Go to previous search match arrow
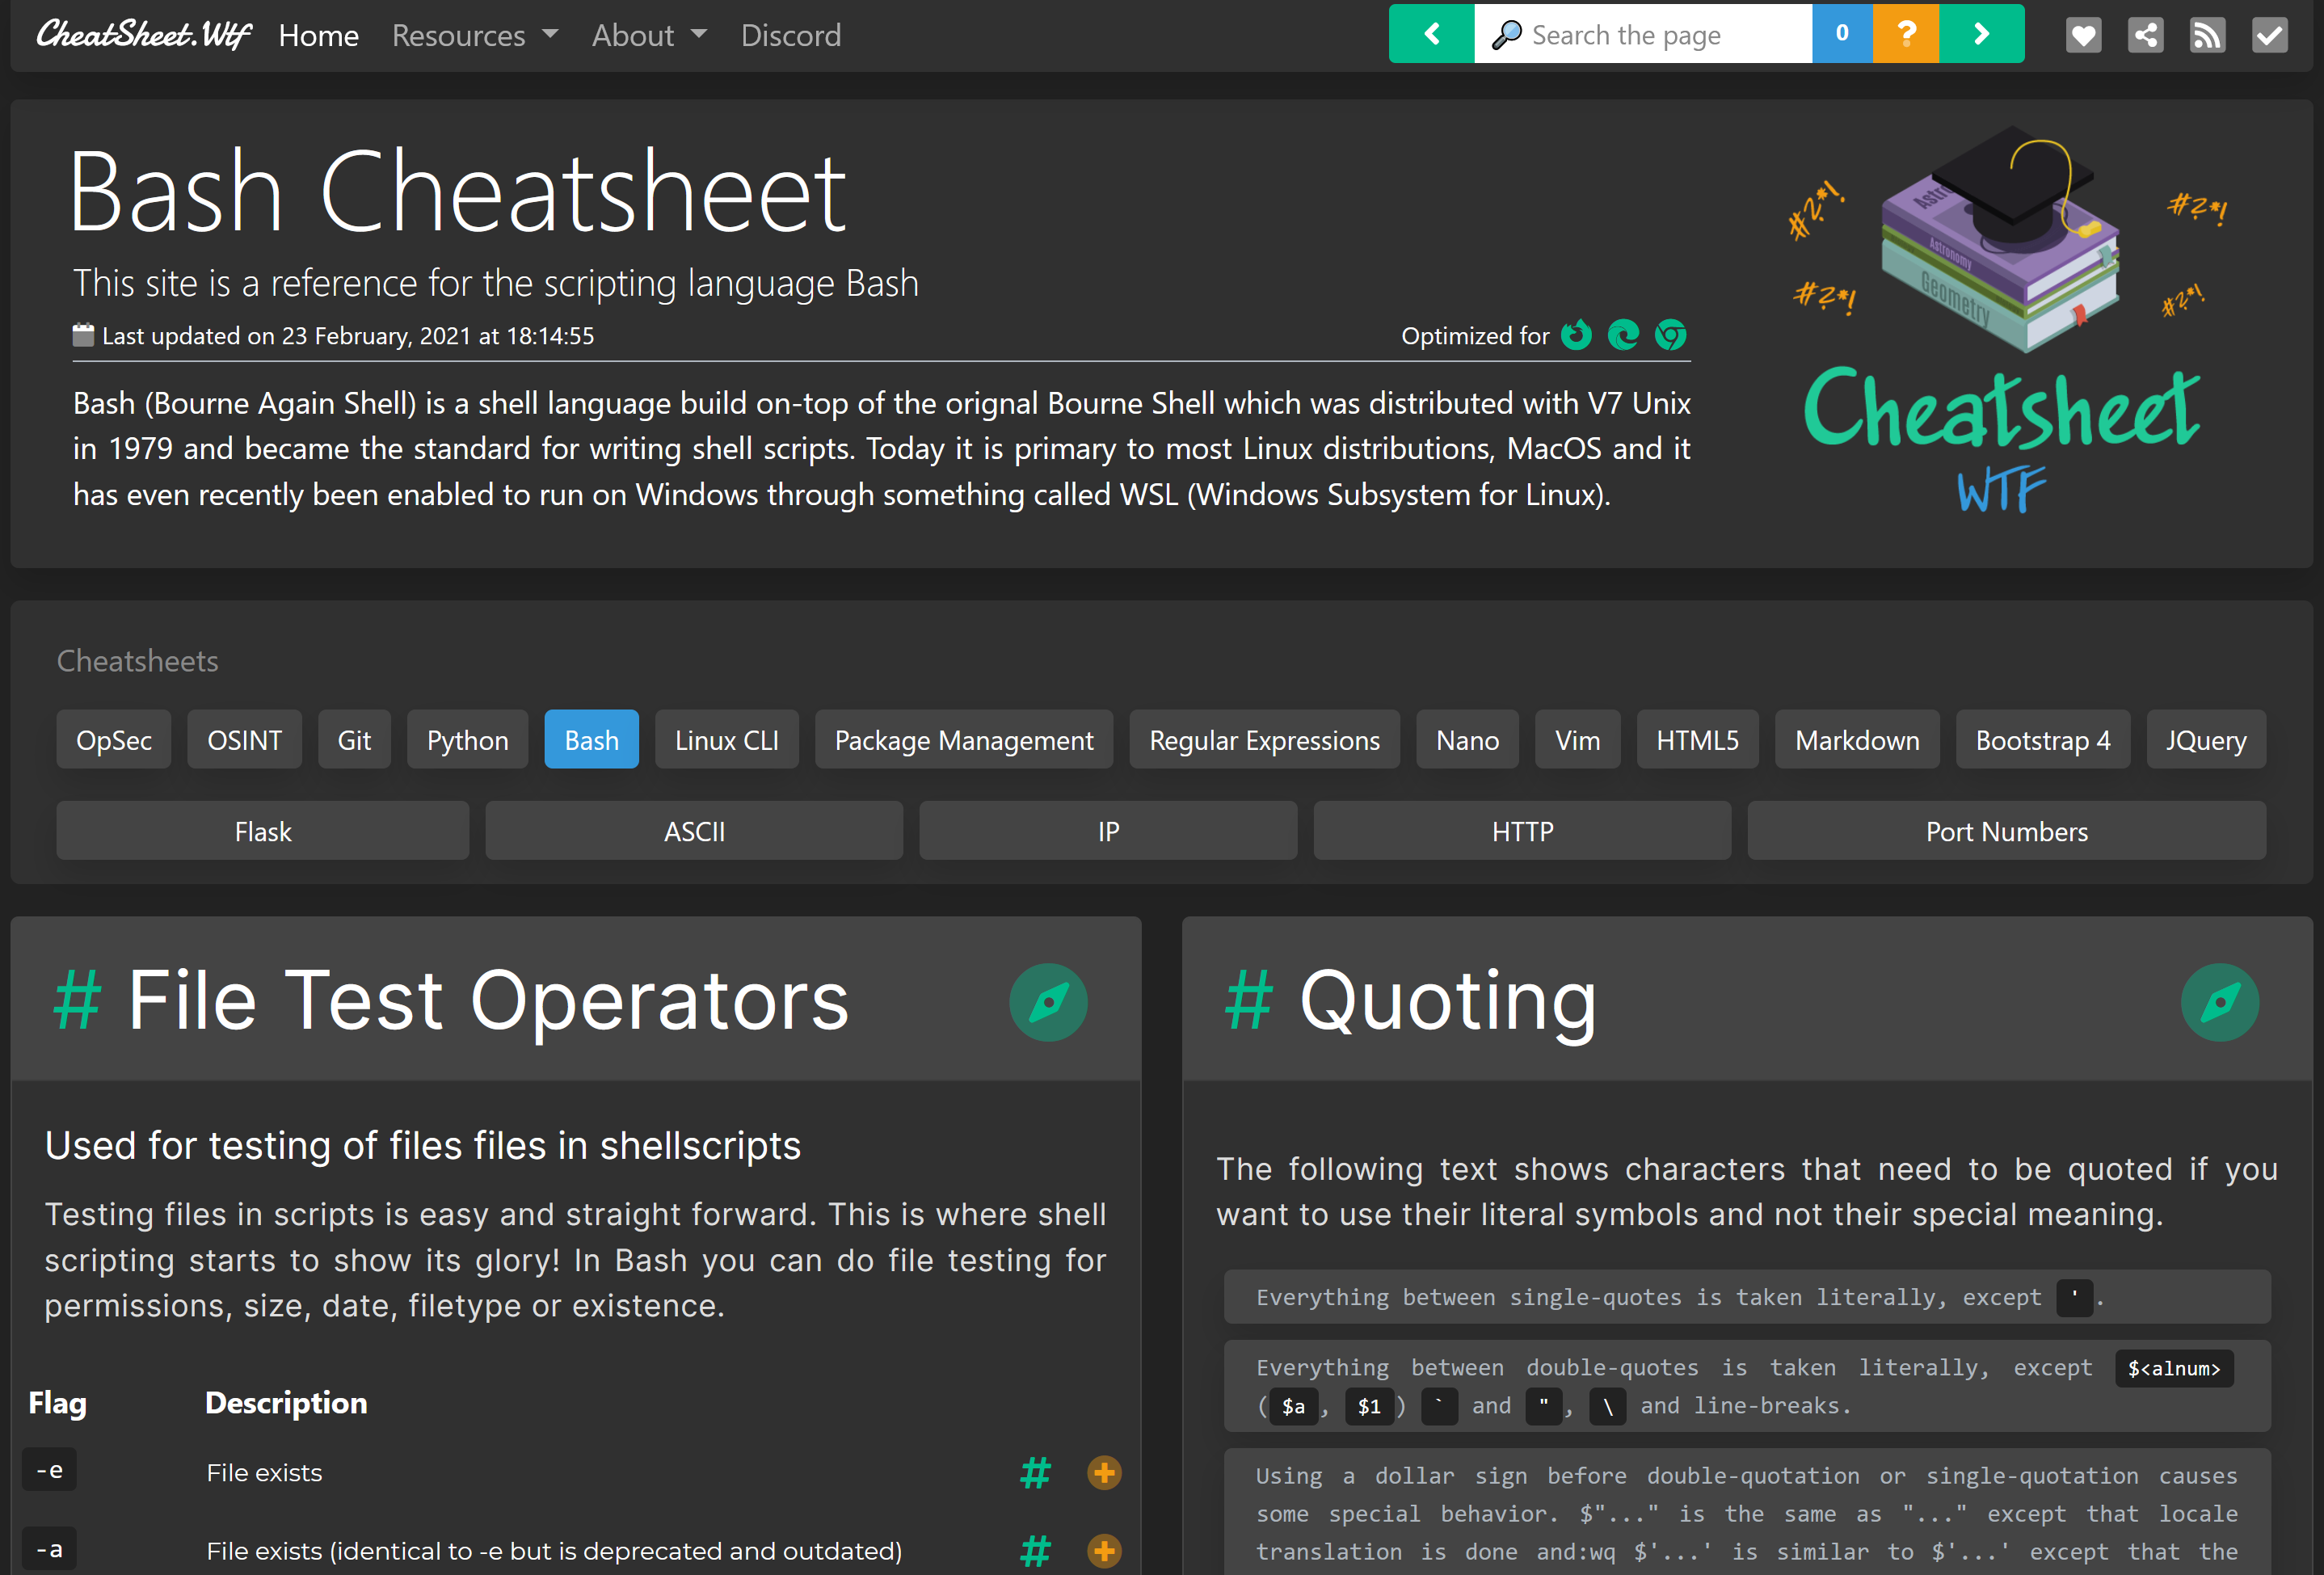2324x1575 pixels. coord(1431,34)
